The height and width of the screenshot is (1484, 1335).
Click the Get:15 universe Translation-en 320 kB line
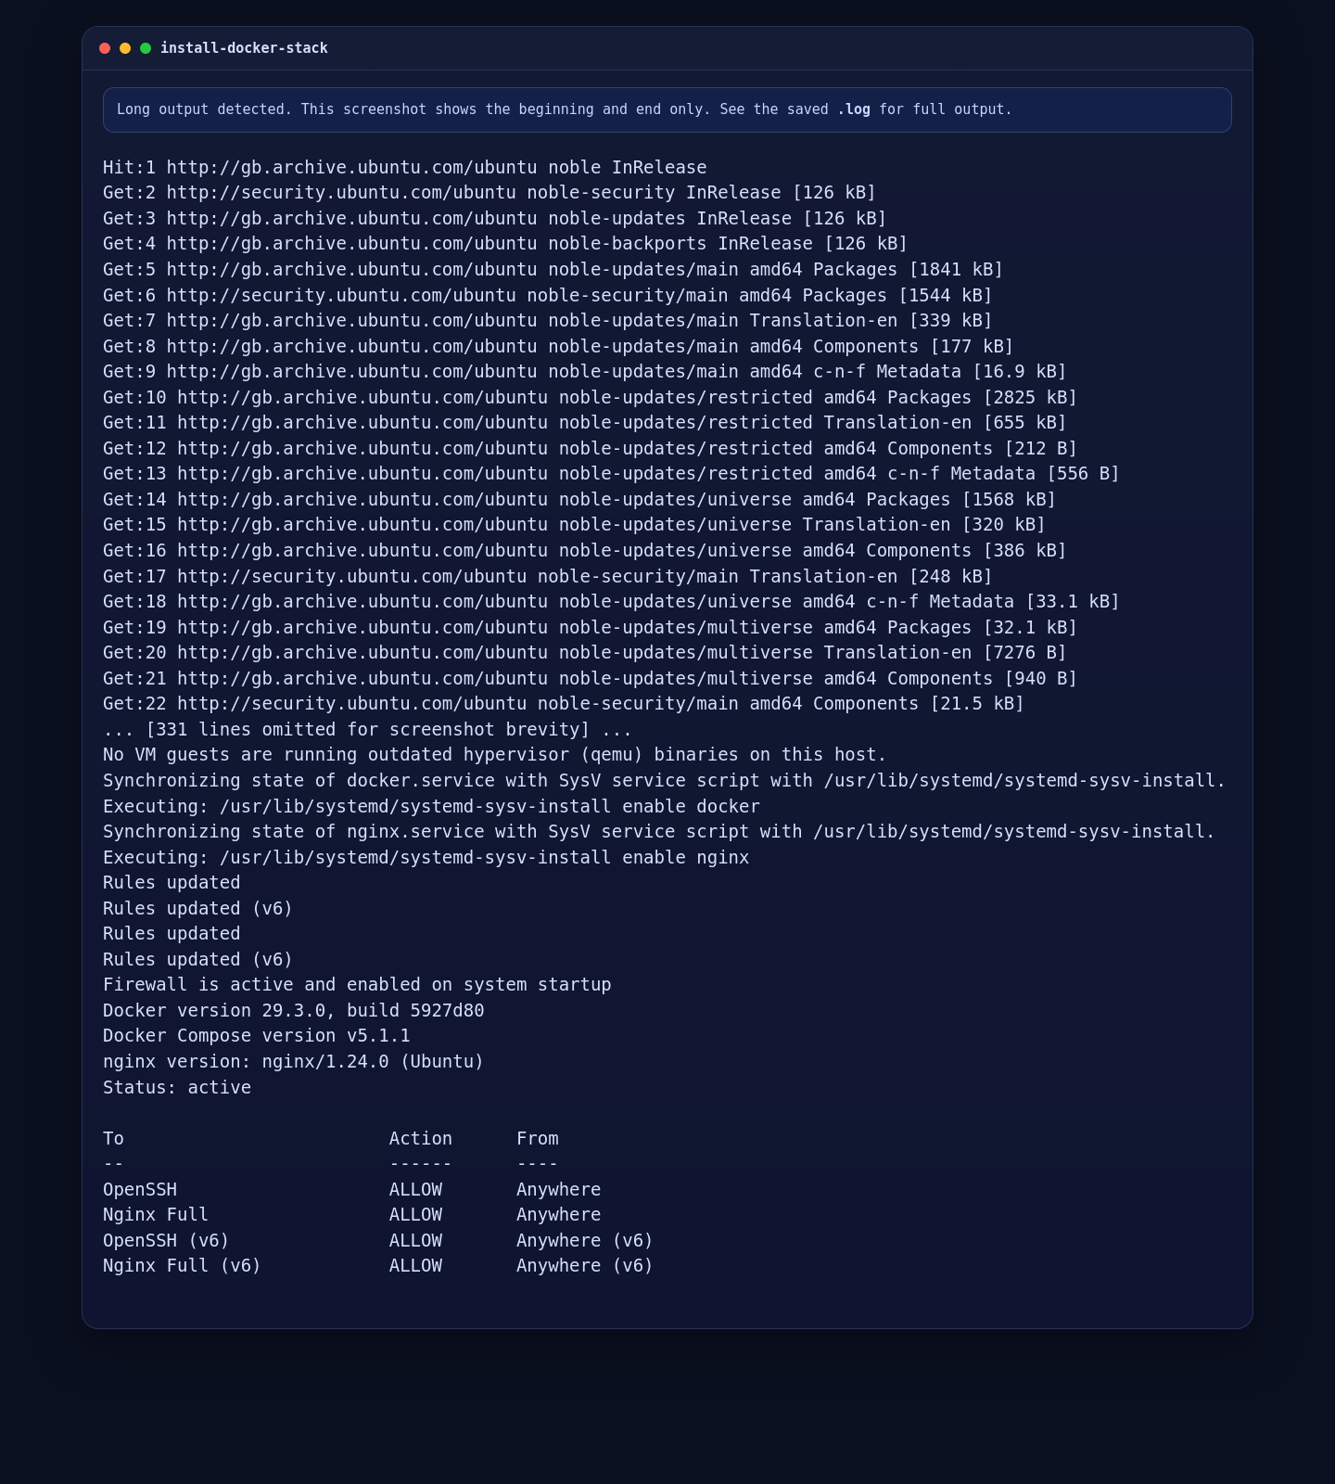[x=574, y=525]
